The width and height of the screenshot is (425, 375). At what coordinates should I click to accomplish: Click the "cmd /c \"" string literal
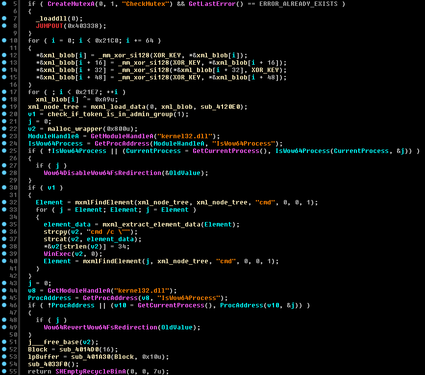click(x=108, y=232)
